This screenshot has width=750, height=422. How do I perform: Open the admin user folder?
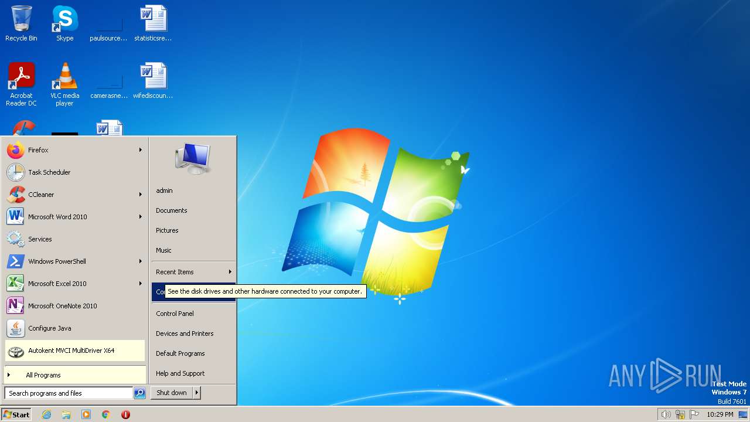click(x=164, y=190)
